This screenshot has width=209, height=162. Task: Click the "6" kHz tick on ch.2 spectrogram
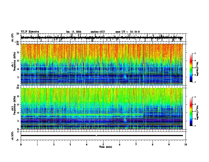[19, 105]
